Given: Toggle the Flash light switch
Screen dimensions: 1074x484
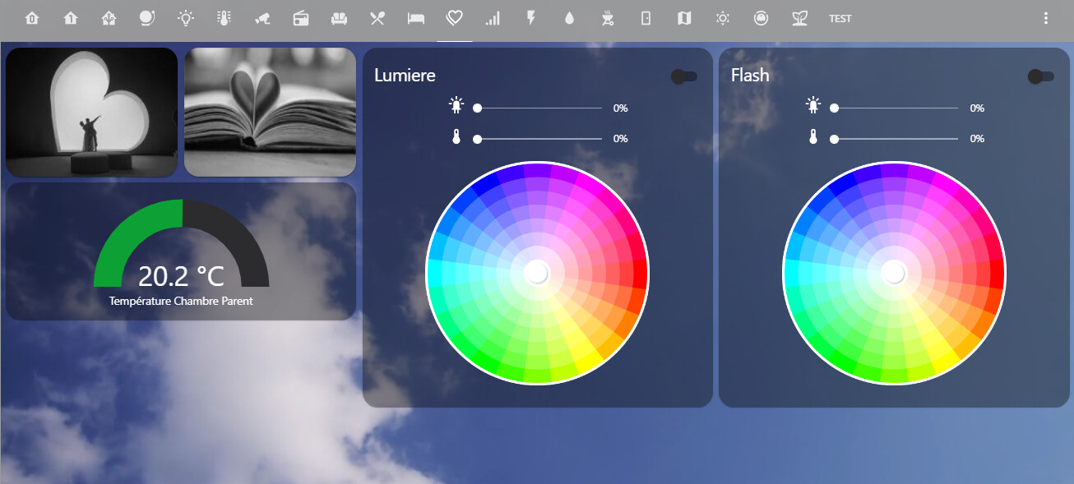Looking at the screenshot, I should pos(1040,76).
